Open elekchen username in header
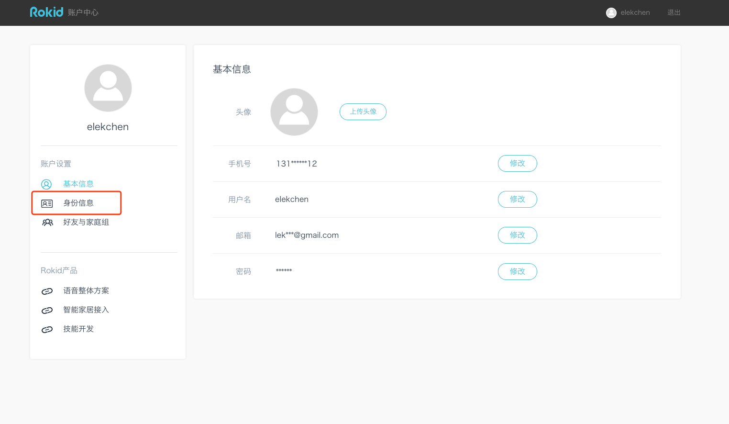 (635, 12)
